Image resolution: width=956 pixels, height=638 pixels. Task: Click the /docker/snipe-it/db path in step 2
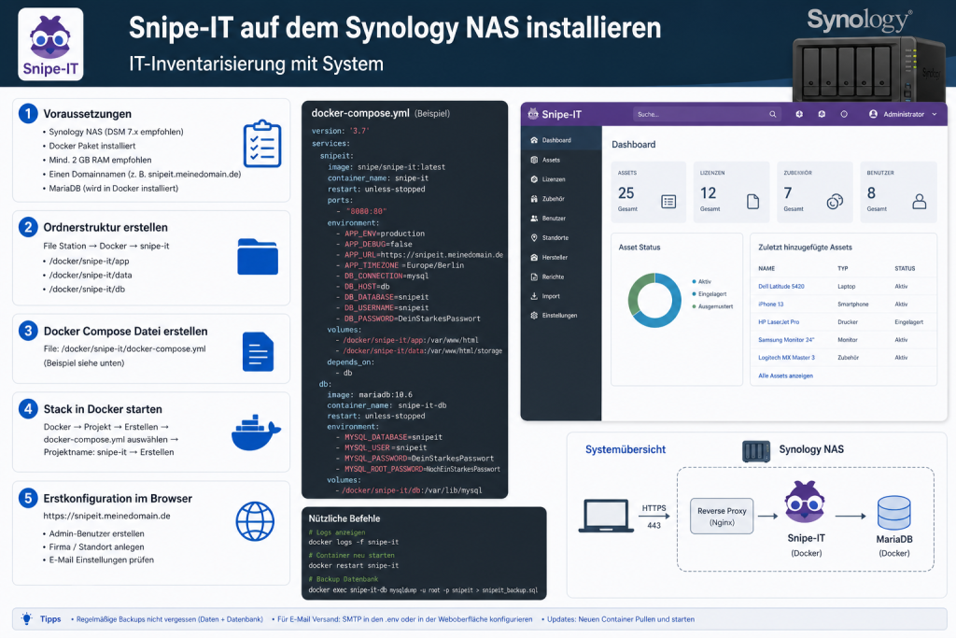point(87,290)
